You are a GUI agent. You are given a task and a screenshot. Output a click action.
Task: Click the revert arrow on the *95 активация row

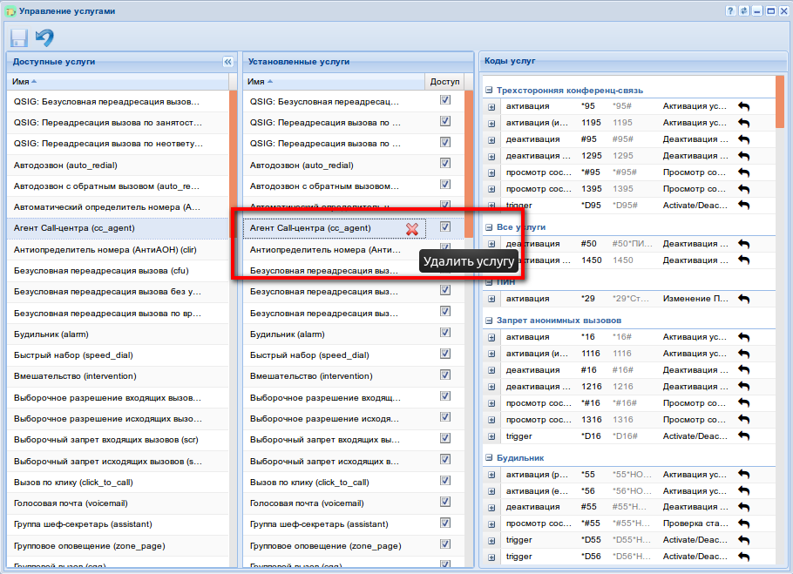point(743,106)
